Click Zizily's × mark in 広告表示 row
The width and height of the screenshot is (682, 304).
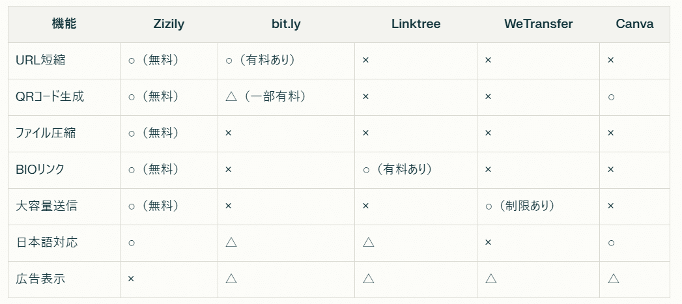[131, 279]
